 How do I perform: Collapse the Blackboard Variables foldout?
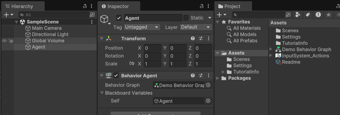102,93
